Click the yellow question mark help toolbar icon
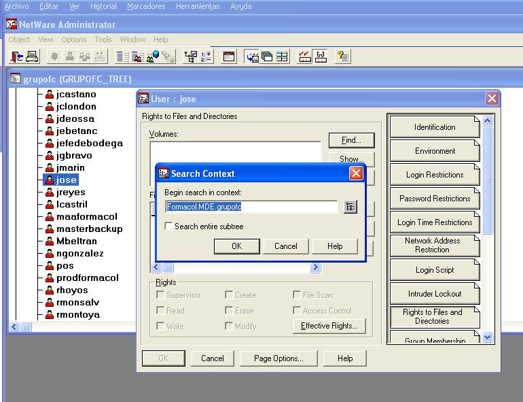The width and height of the screenshot is (523, 402). point(343,56)
